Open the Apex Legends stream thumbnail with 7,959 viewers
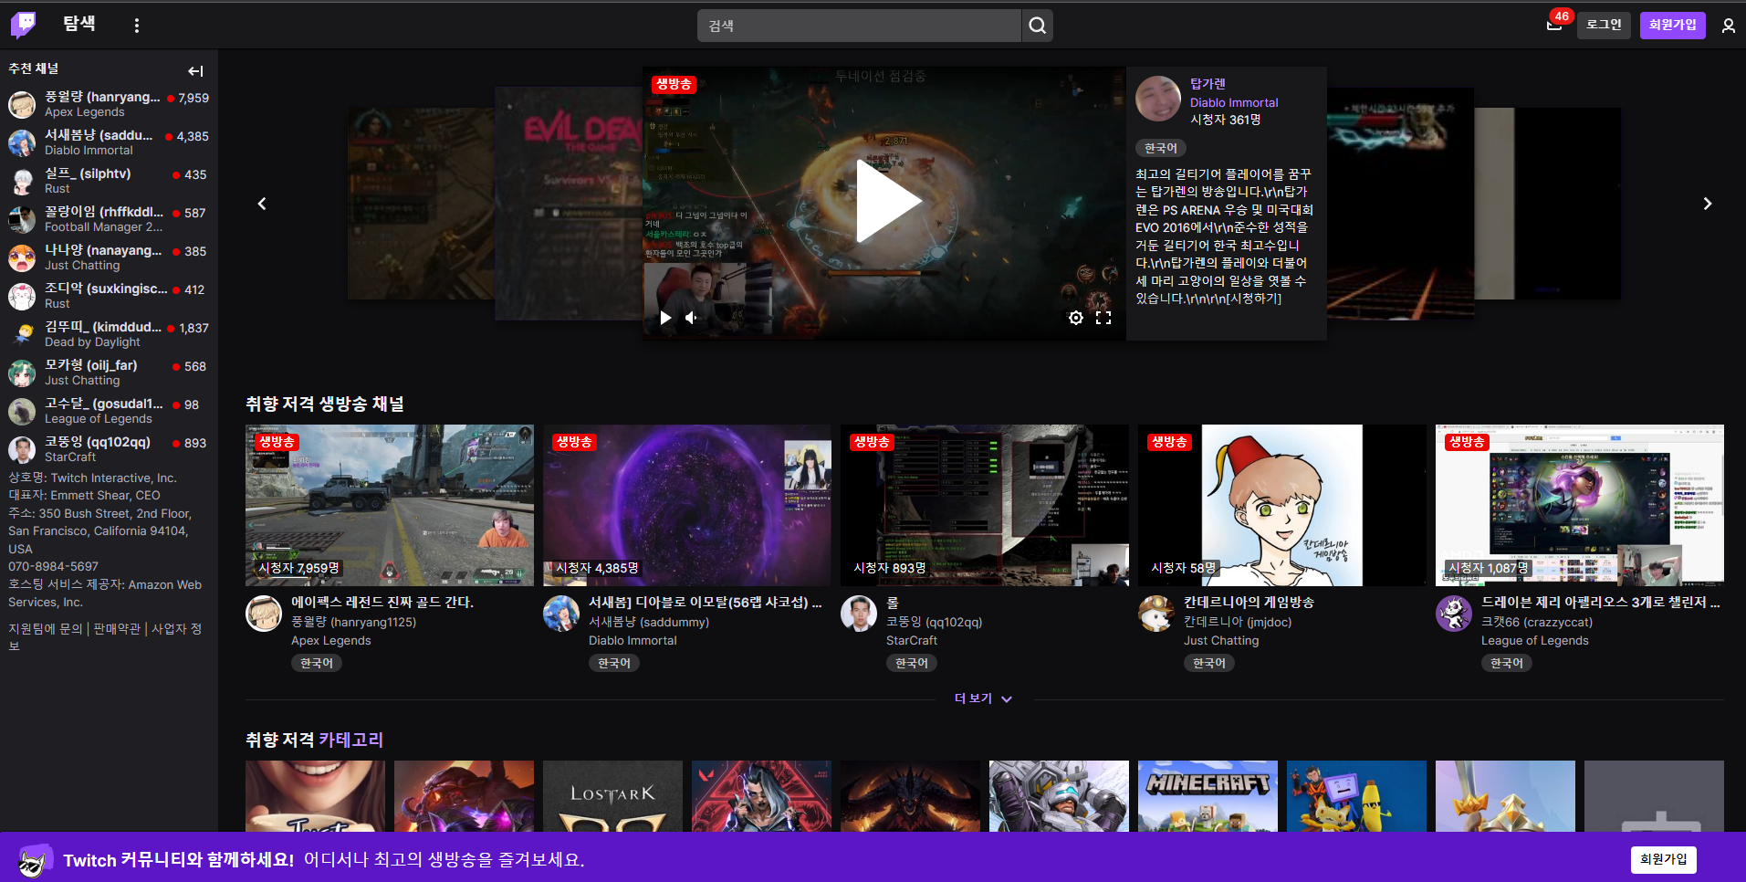1746x882 pixels. (x=390, y=505)
